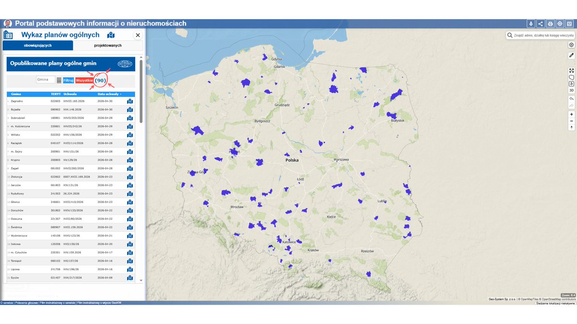The image size is (577, 324).
Task: Click the share icon in header
Action: (x=540, y=24)
